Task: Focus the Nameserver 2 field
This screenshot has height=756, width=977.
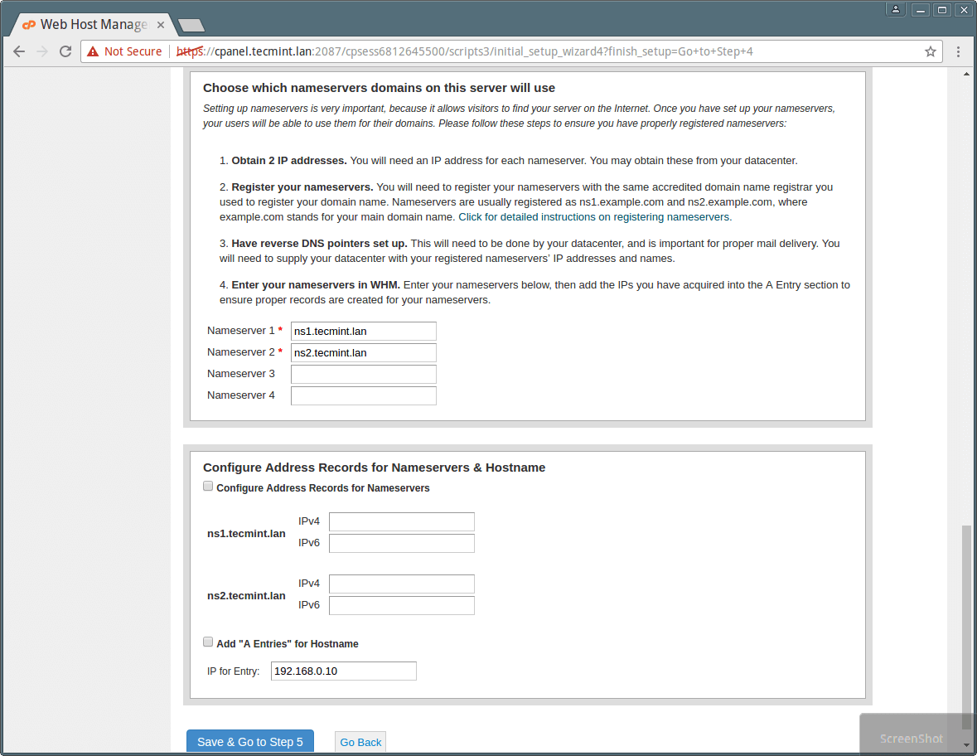Action: point(363,353)
